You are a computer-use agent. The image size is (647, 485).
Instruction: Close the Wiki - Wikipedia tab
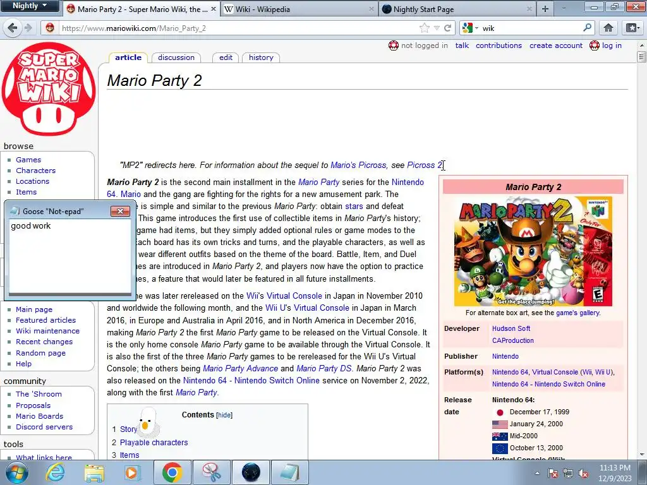371,9
